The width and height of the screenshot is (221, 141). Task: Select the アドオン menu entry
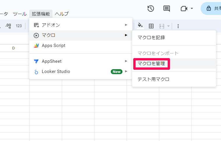click(81, 25)
